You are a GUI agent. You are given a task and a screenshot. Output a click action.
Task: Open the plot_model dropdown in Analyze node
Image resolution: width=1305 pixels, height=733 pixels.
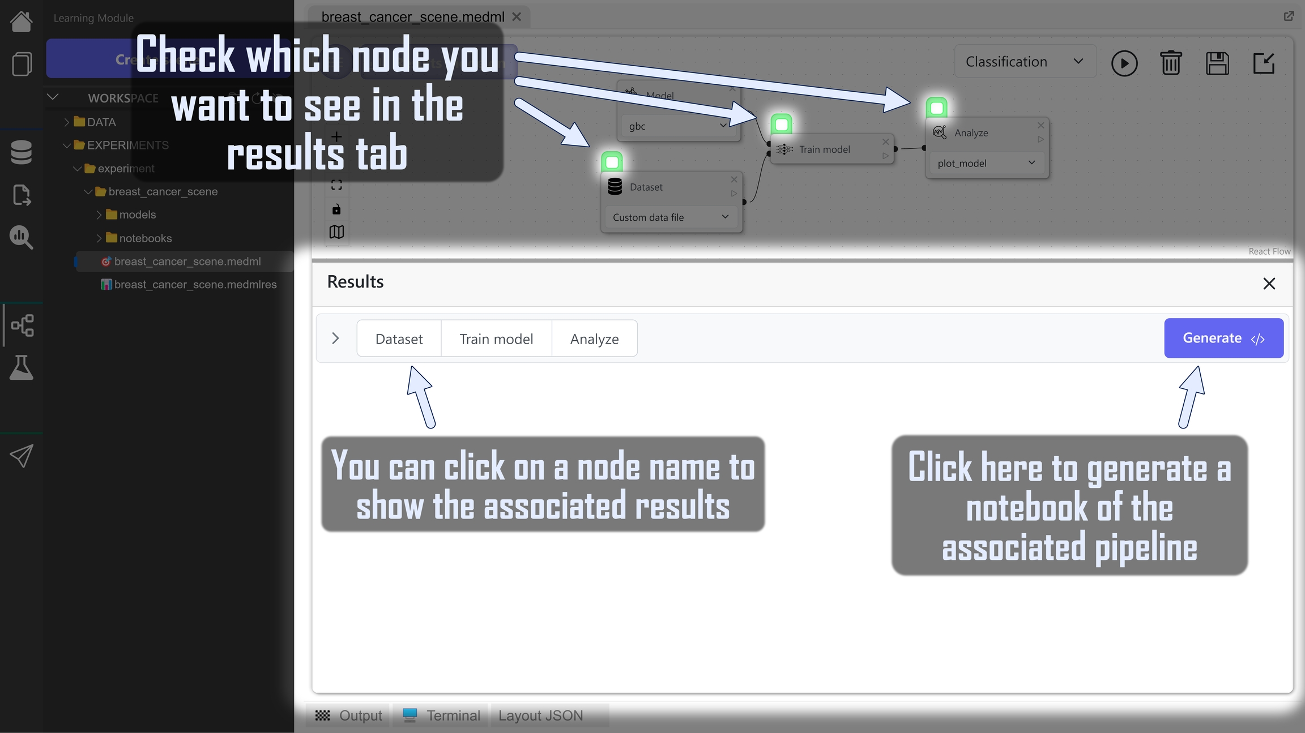click(x=986, y=163)
